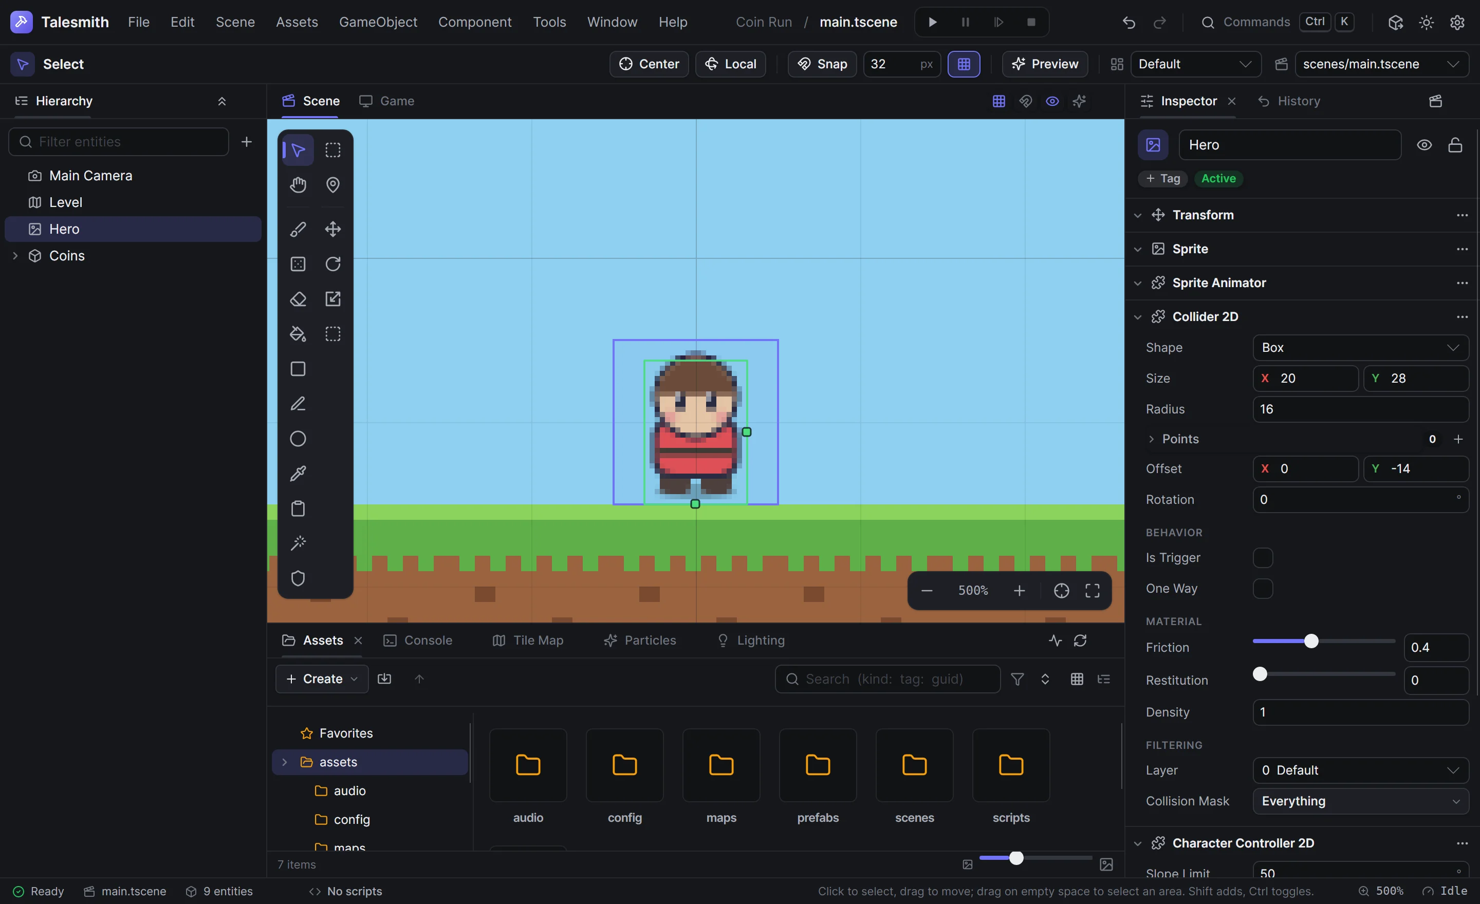Activate the Brush paint tool
The width and height of the screenshot is (1480, 904).
(x=298, y=229)
